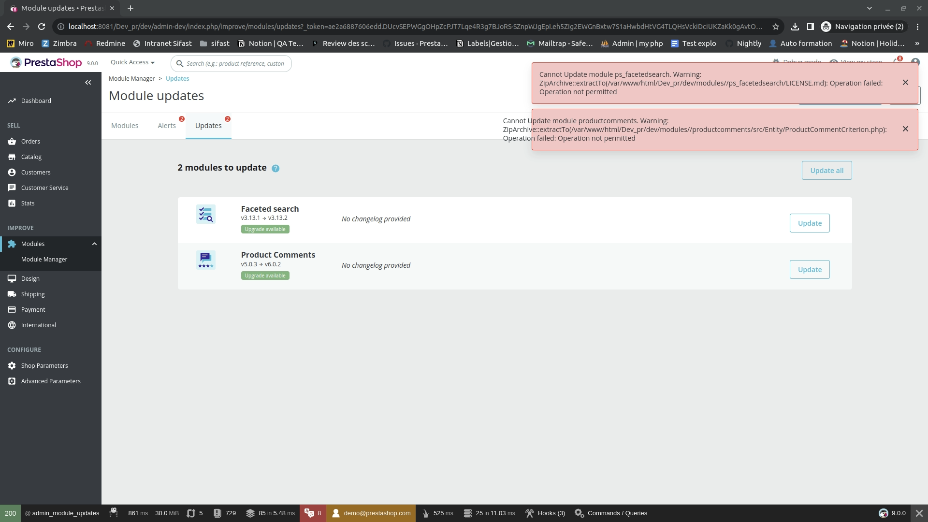Open the database queries panel 25 in 11.03 ms
Screen dimensions: 928x522
pyautogui.click(x=489, y=513)
